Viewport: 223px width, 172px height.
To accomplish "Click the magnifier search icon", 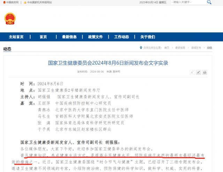I will 209,2.
